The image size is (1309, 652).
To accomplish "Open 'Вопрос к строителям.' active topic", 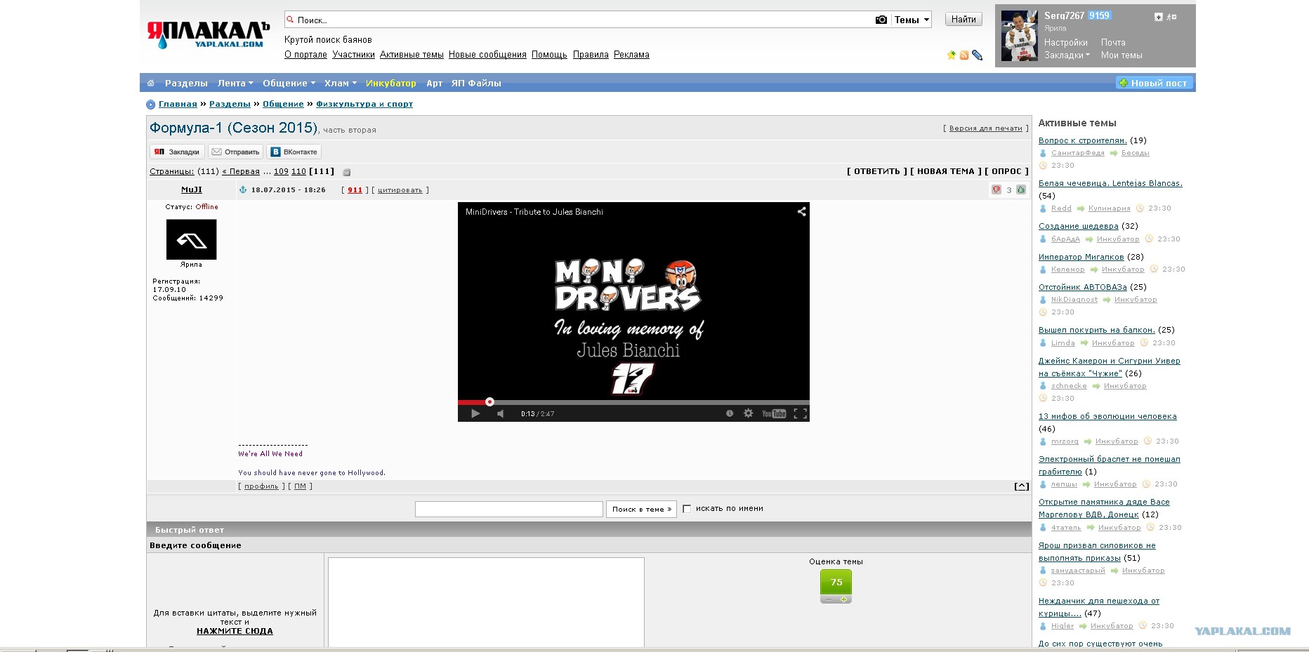I will (x=1082, y=140).
